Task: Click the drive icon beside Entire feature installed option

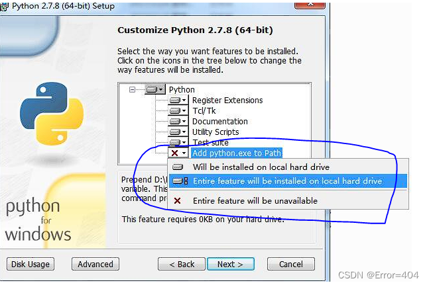Action: pos(180,181)
